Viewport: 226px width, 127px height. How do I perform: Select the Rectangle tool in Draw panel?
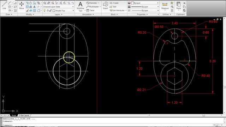[16, 7]
